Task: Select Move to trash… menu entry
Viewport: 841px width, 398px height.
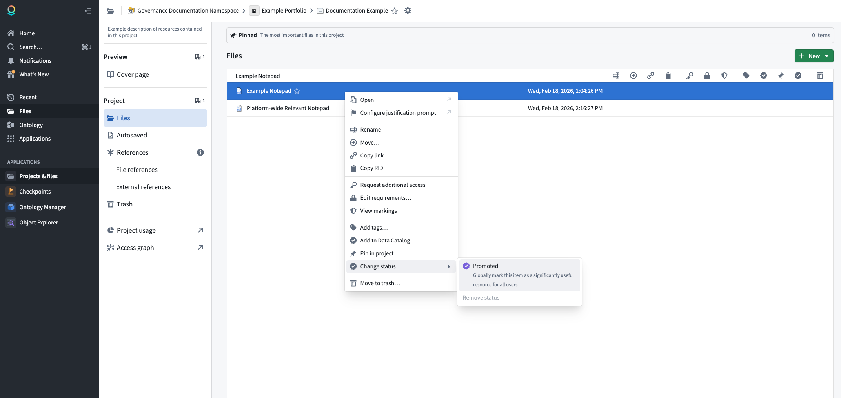Action: pos(401,283)
